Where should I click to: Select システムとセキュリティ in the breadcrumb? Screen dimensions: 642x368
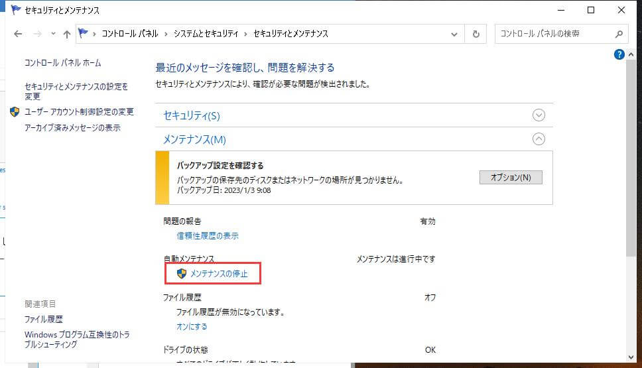(206, 34)
